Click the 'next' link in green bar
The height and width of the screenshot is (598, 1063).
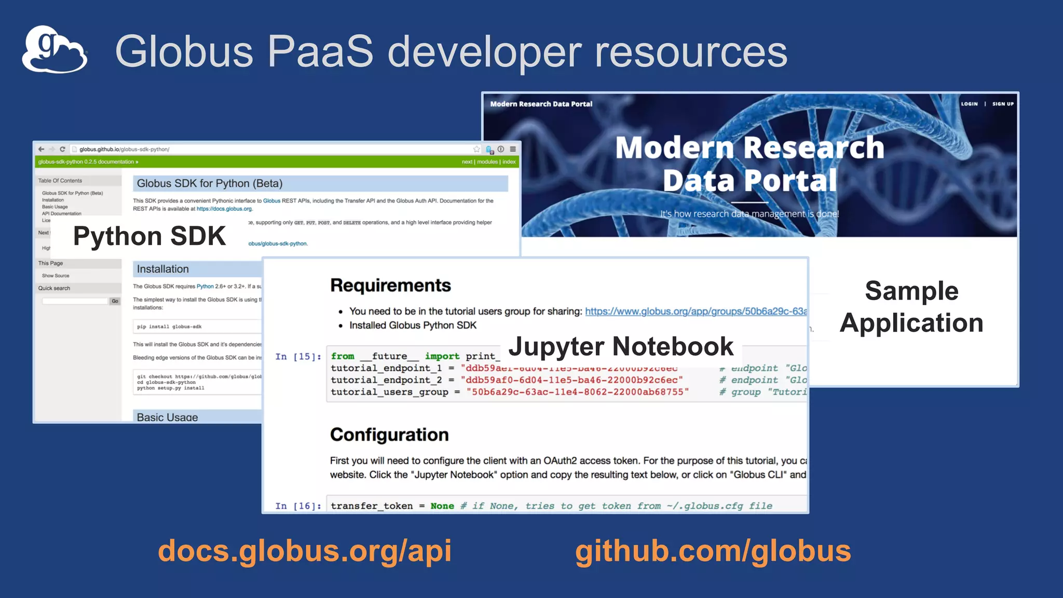[x=467, y=162]
